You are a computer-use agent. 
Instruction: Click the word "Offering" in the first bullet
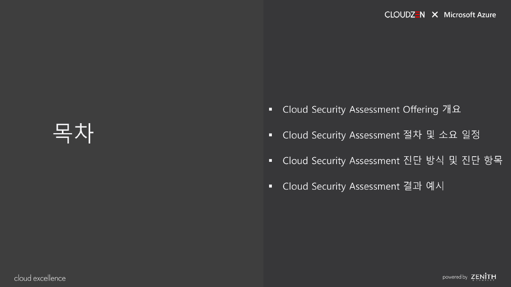(x=420, y=109)
